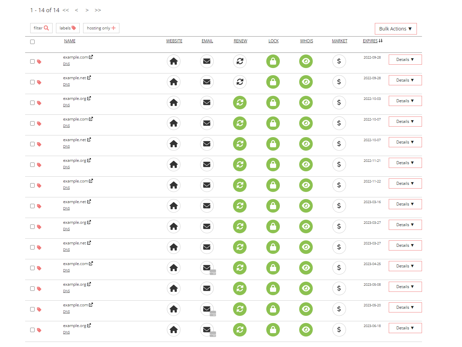This screenshot has height=347, width=462.
Task: Click the email icon with payment badge expiring 2023-04-25
Action: click(207, 268)
